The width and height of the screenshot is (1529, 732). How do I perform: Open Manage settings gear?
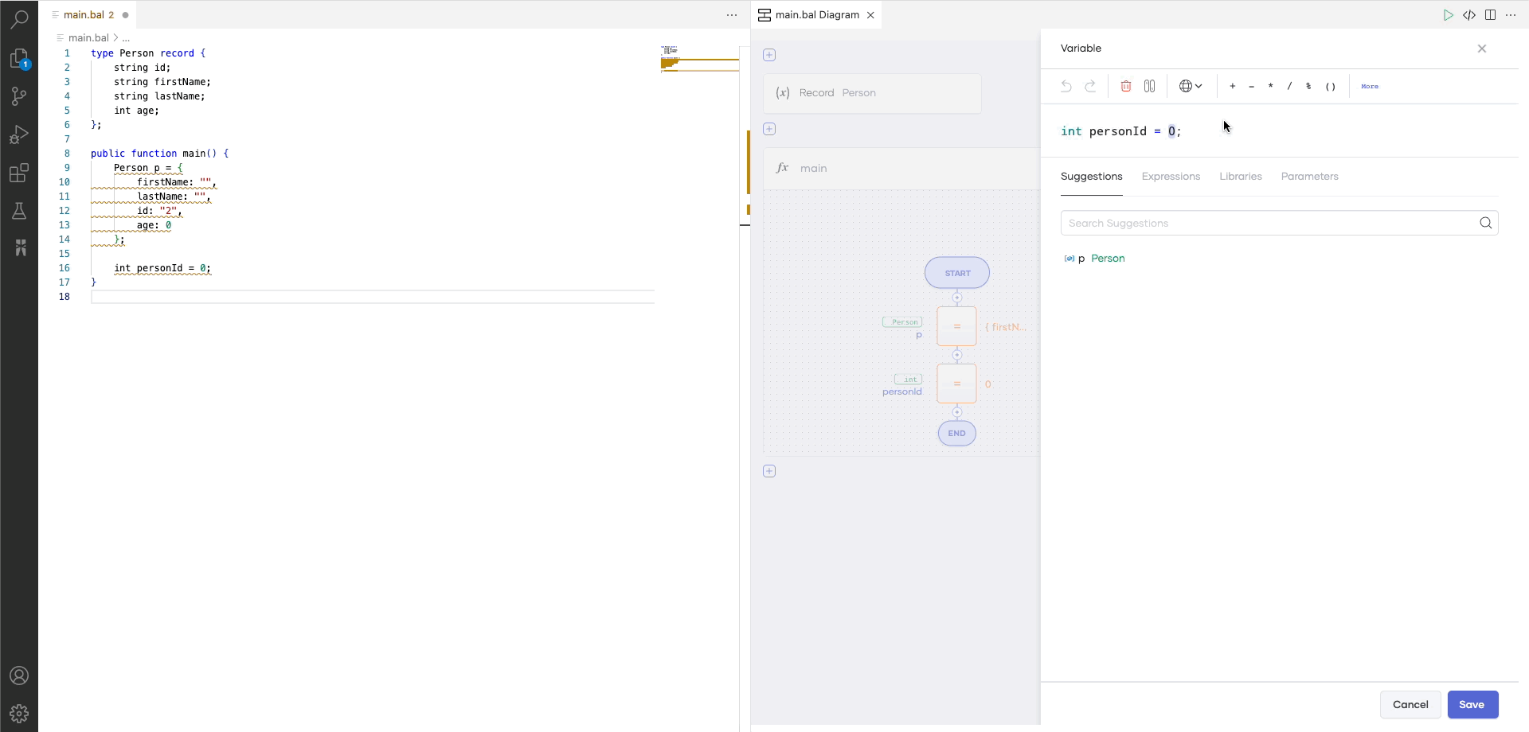click(19, 713)
